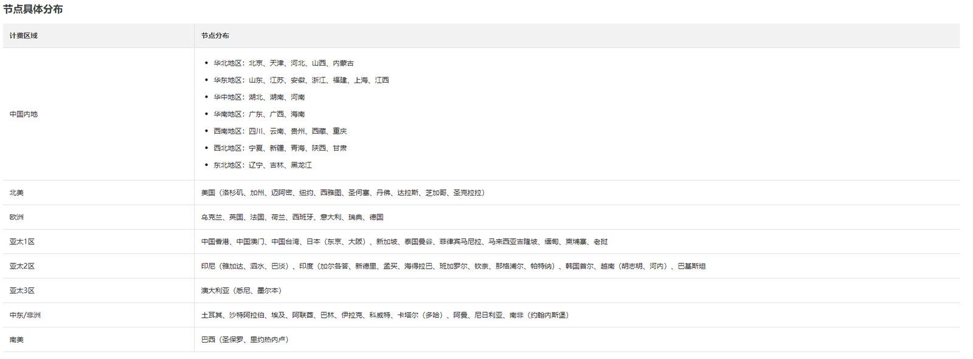973x359 pixels.
Task: Select the 亚太1区 region cell
Action: (99, 242)
